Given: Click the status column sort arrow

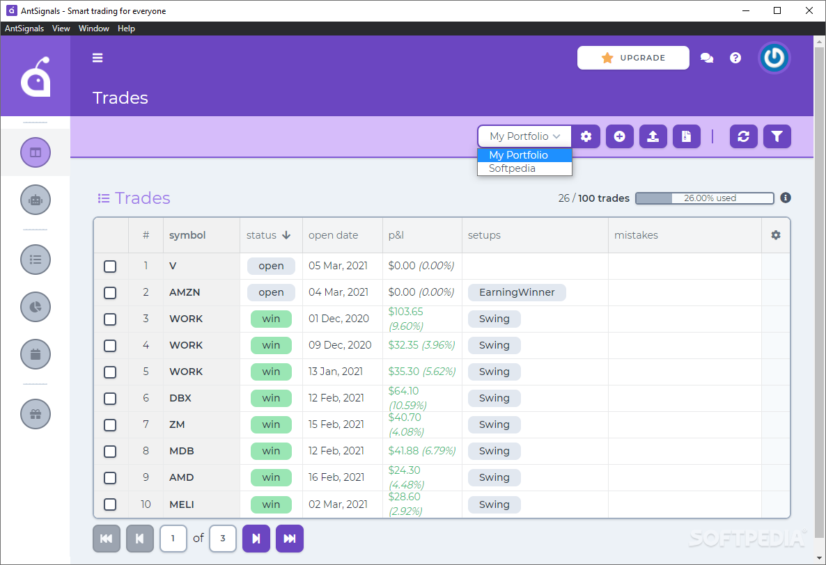Looking at the screenshot, I should pos(286,235).
